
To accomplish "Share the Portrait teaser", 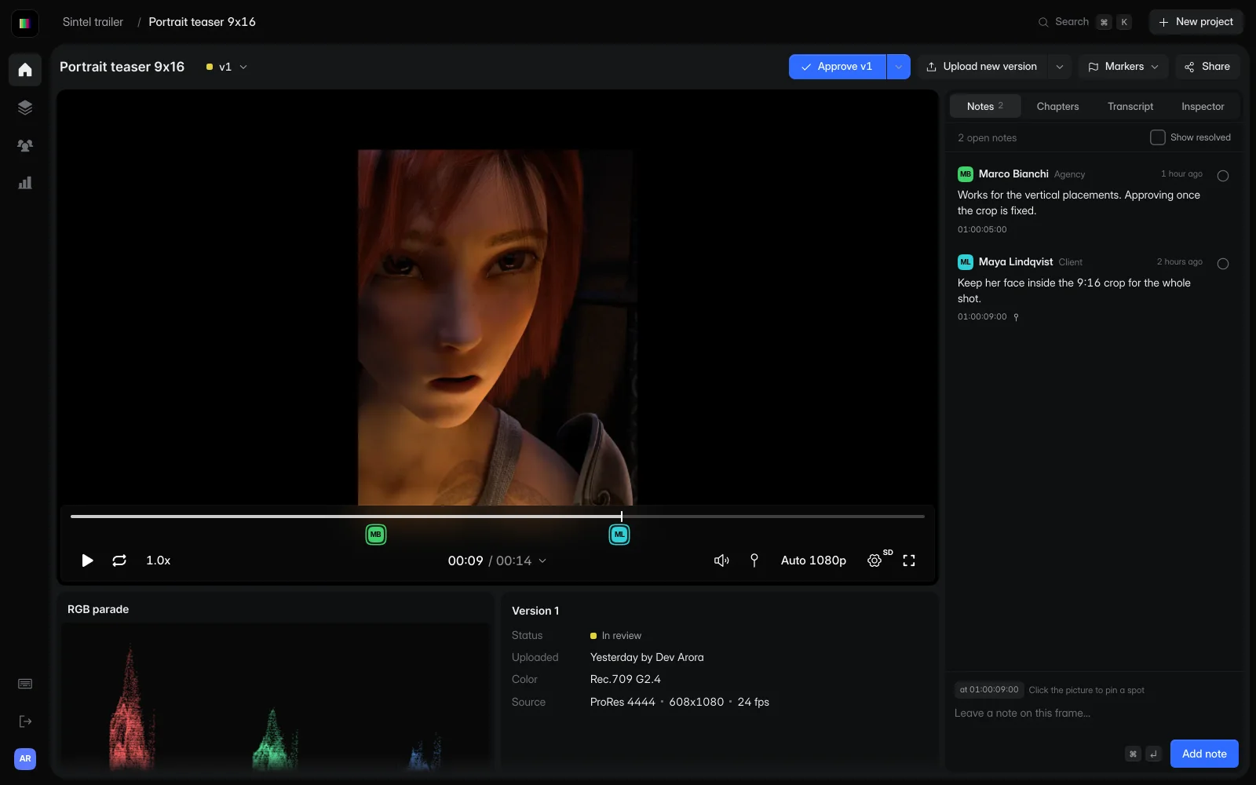I will tap(1207, 67).
